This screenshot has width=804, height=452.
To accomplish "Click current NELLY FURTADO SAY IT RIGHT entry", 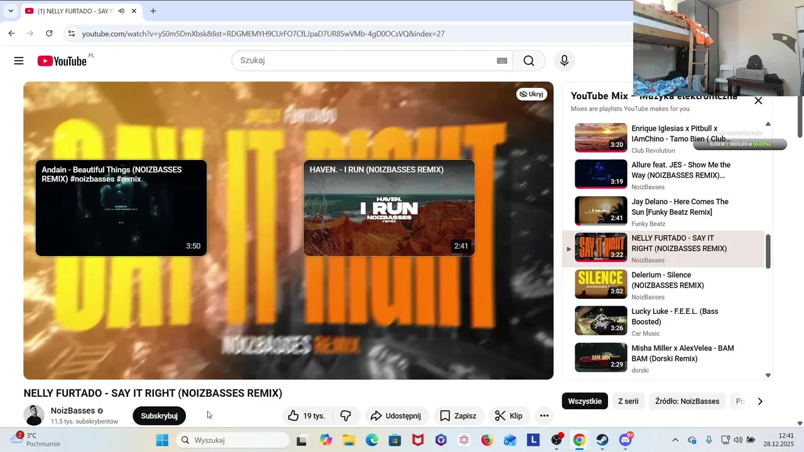I will coord(663,248).
